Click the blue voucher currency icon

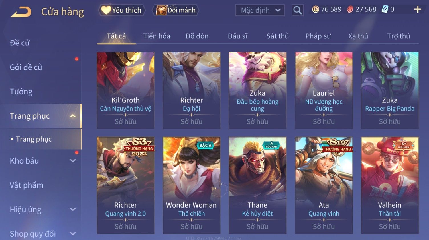pyautogui.click(x=385, y=9)
